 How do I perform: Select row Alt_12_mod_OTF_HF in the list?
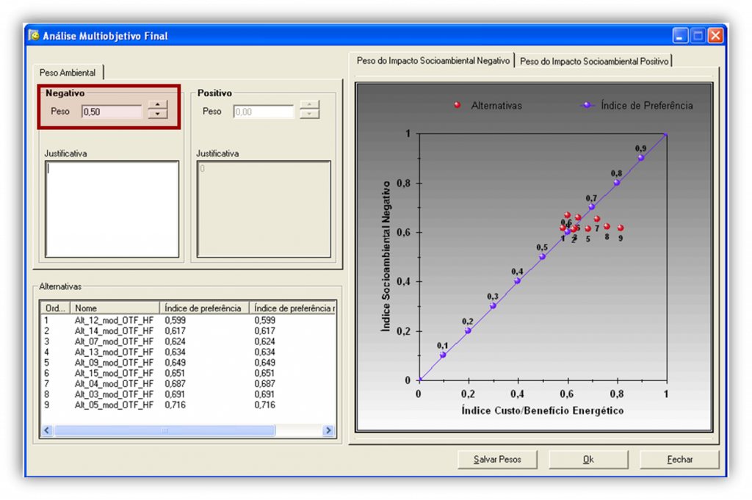point(114,320)
